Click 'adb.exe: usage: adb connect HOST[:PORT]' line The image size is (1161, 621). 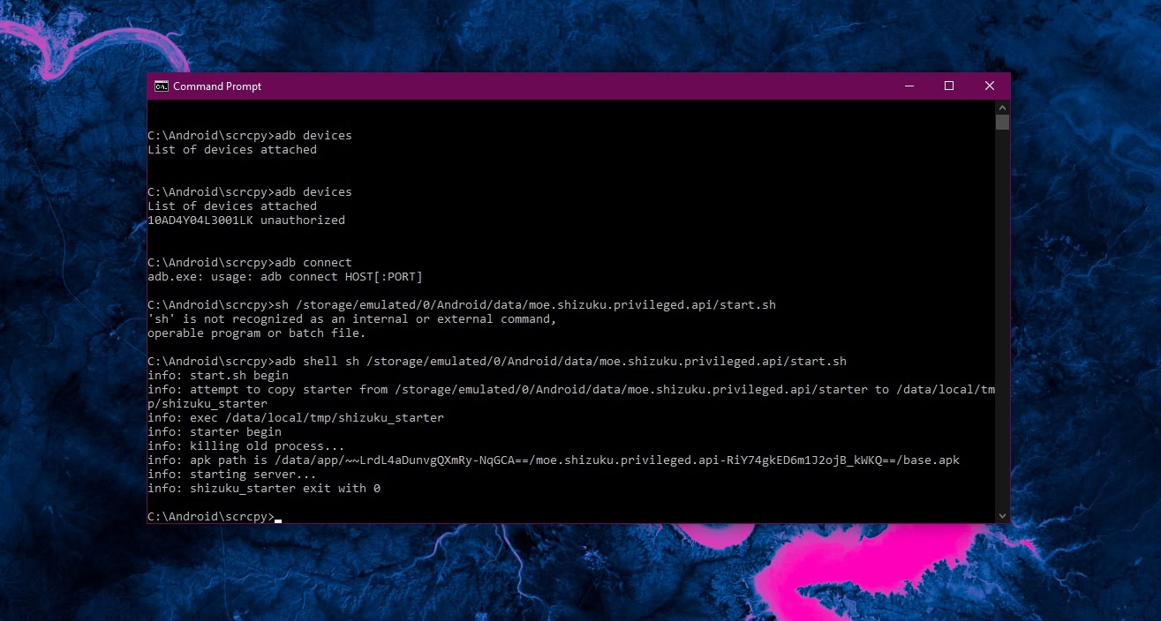click(285, 277)
